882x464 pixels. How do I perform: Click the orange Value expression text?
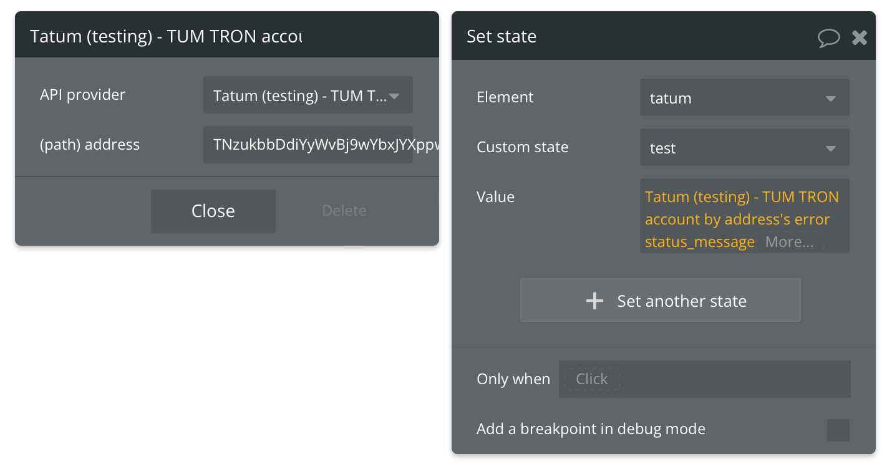click(x=742, y=219)
